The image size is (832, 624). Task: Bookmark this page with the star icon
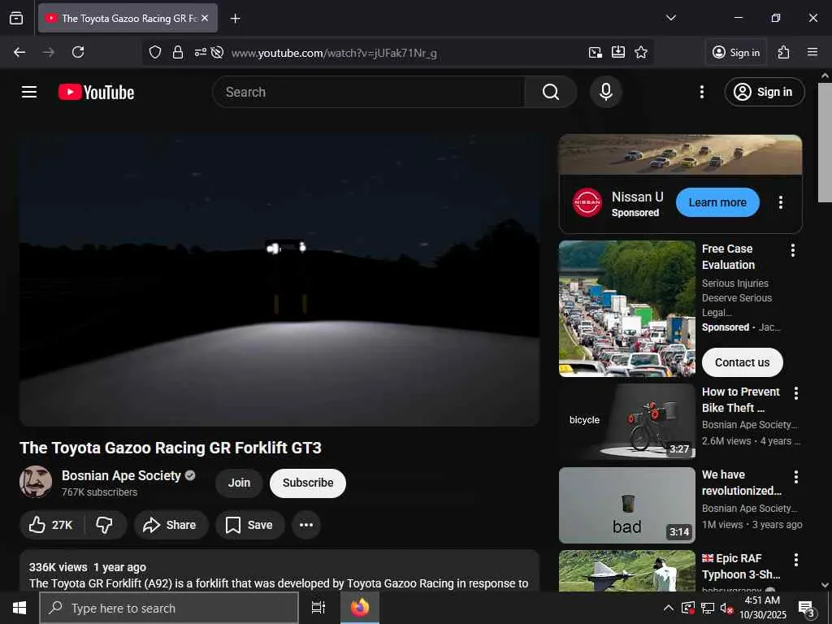tap(641, 52)
